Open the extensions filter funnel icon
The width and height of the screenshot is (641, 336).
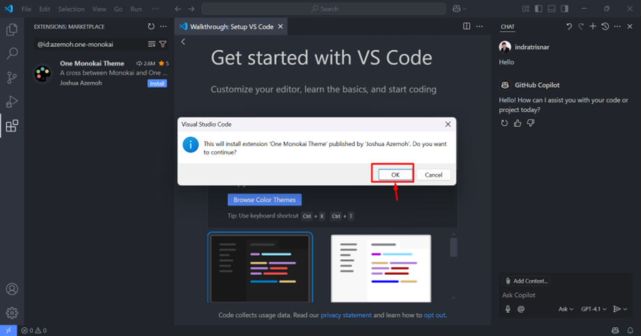click(x=163, y=44)
